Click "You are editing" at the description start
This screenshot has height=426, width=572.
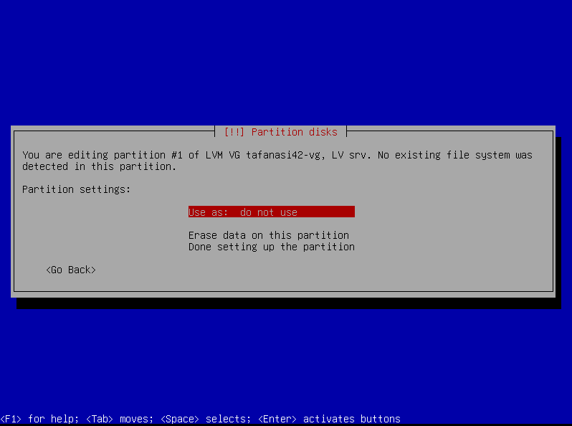click(x=65, y=155)
